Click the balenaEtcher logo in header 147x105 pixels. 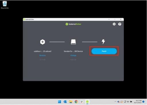tap(73, 24)
